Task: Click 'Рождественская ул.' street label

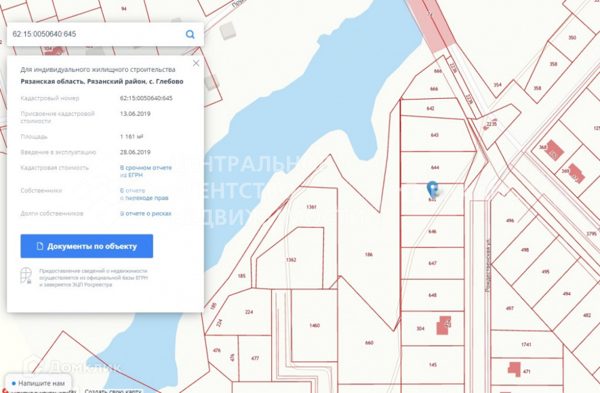Action: [487, 265]
